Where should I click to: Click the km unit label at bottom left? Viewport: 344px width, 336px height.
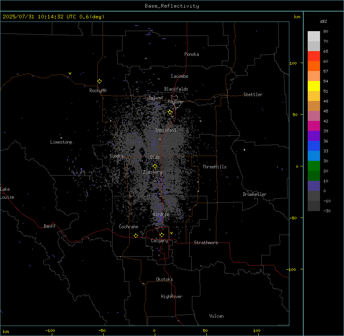[x=6, y=331]
